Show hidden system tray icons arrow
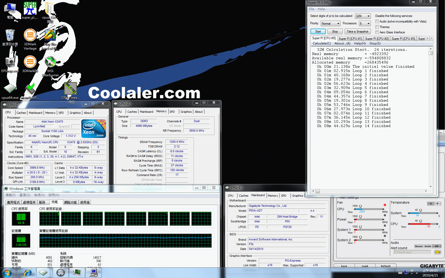Viewport: 445px width, 278px height. tap(417, 273)
